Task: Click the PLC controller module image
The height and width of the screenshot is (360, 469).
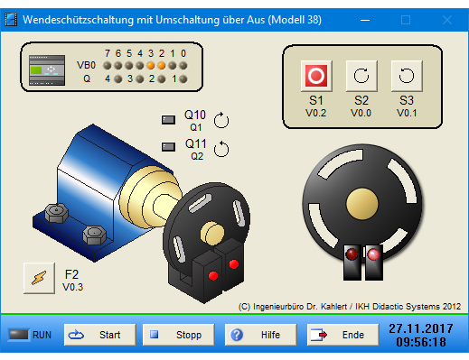Action: [x=47, y=70]
